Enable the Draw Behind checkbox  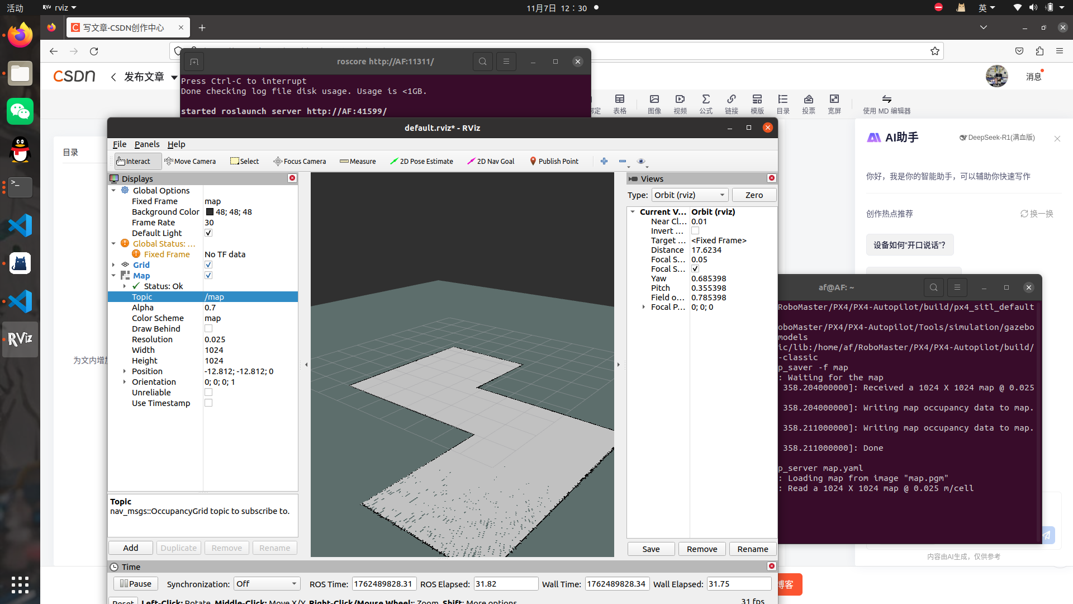(x=208, y=328)
